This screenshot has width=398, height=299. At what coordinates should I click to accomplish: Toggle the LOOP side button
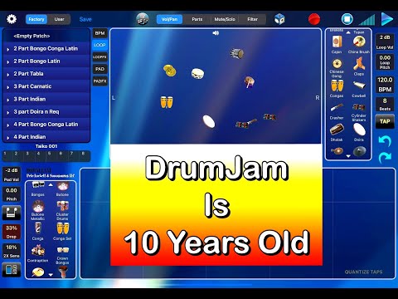[x=99, y=45]
